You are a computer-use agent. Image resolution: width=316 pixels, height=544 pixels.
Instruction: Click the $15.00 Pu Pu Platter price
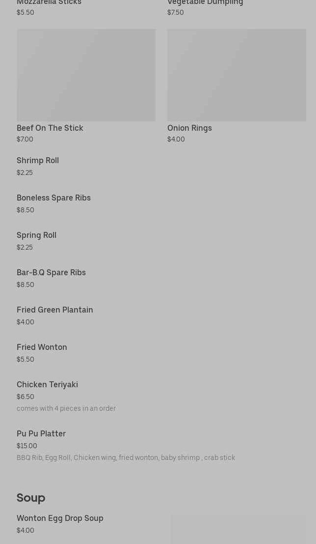(27, 446)
